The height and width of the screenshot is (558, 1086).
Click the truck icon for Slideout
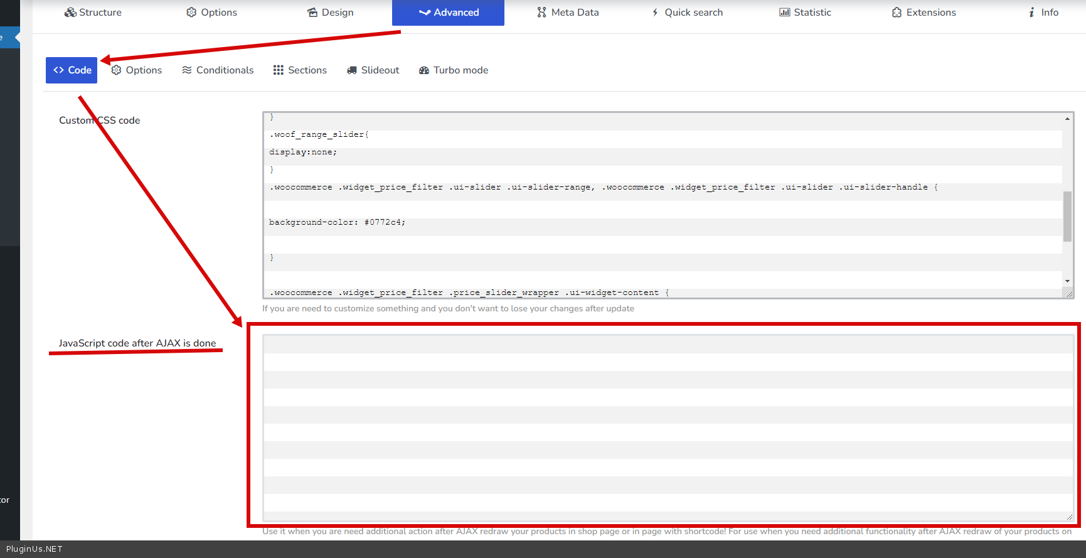pyautogui.click(x=352, y=70)
